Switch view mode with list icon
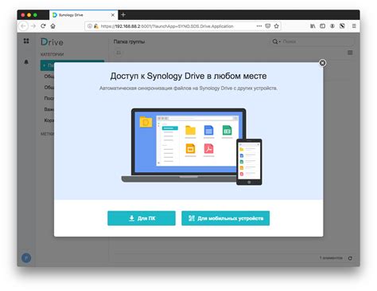The width and height of the screenshot is (377, 291). point(350,53)
